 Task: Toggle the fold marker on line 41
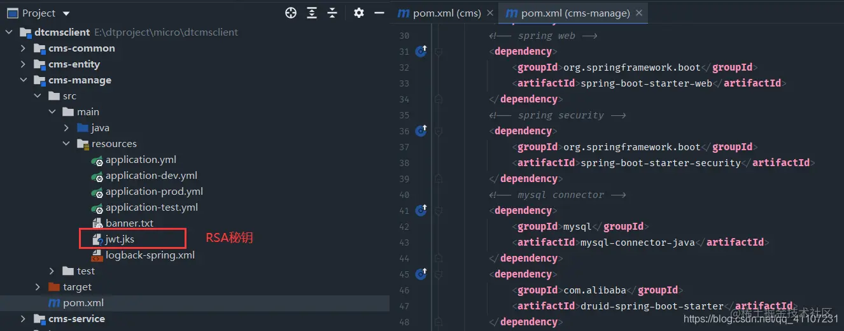438,211
